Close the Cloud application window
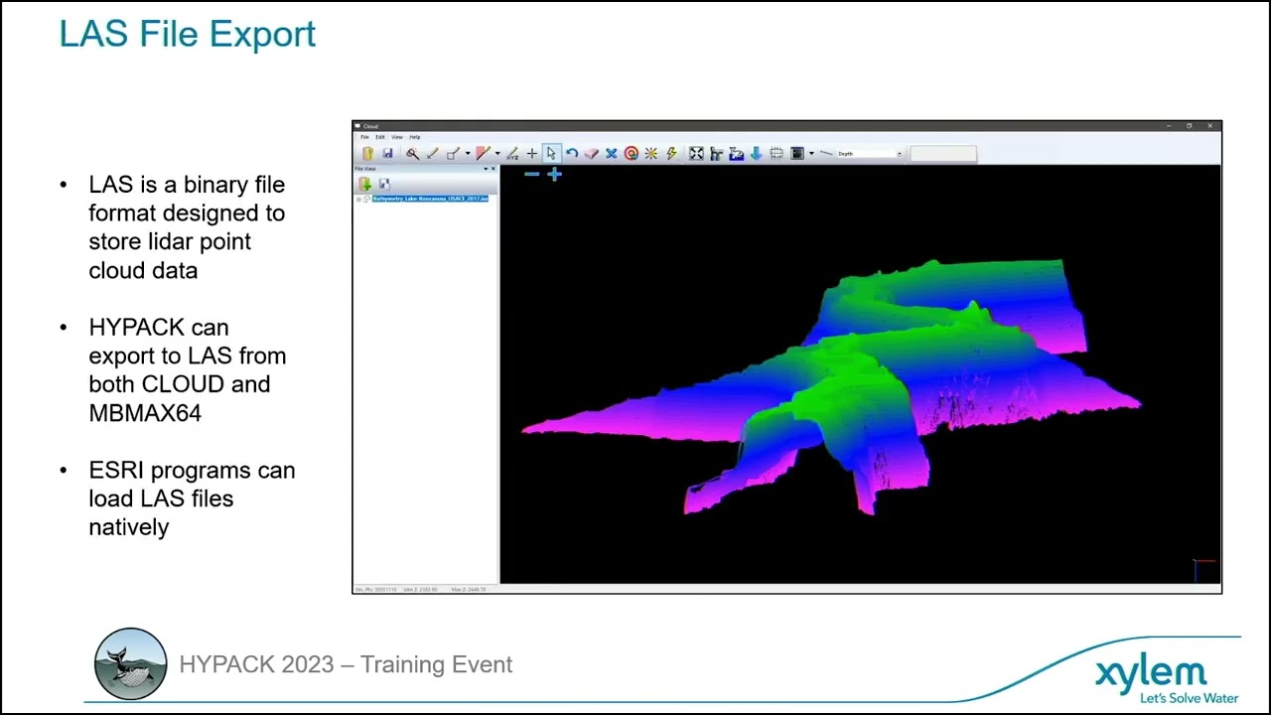 1210,126
